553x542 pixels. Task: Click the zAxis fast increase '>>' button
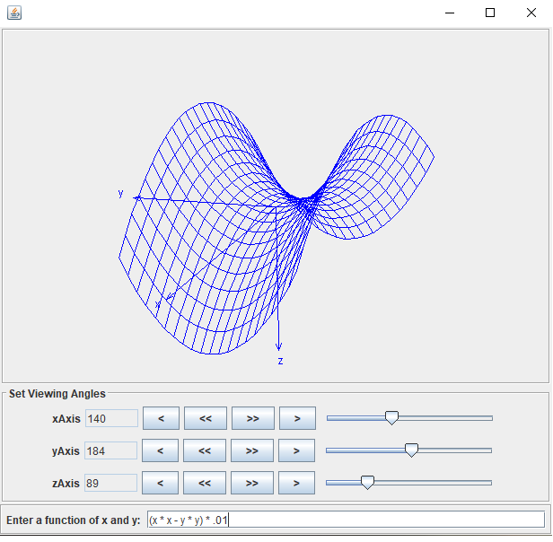[x=252, y=483]
